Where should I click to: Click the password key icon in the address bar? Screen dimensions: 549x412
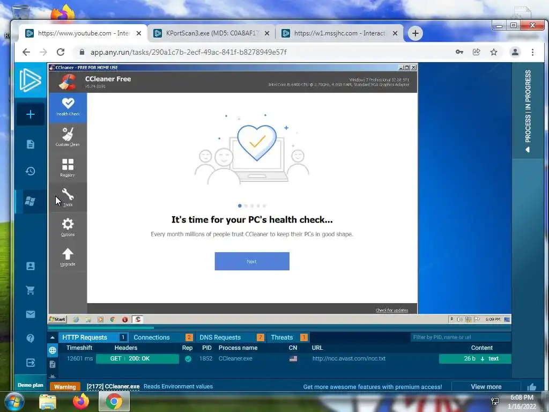[x=459, y=52]
